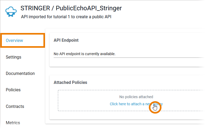Click 'Click here' at start of policy link
Screen dimensions: 205x129
point(118,104)
